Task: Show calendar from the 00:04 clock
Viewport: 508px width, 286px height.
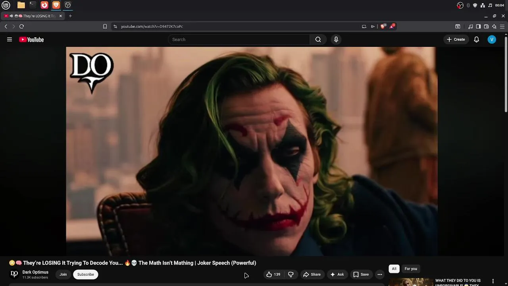Action: pyautogui.click(x=500, y=5)
